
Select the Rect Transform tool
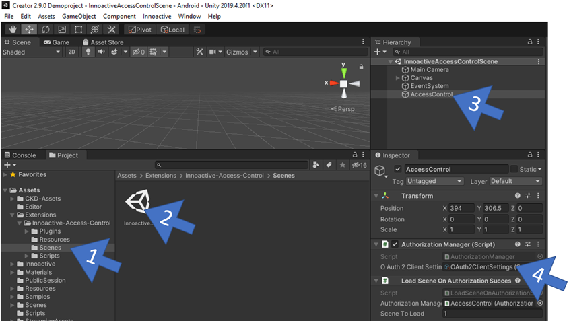(78, 30)
